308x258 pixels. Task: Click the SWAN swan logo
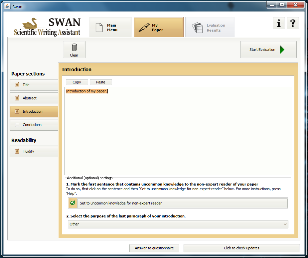tap(30, 24)
